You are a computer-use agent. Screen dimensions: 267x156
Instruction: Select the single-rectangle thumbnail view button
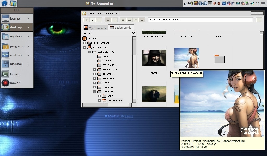click(x=142, y=20)
